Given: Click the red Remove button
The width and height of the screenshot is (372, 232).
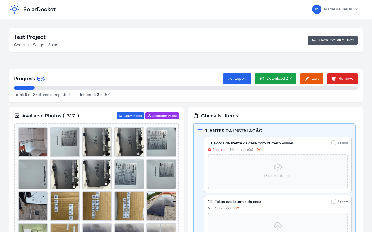Looking at the screenshot, I should click(x=342, y=79).
